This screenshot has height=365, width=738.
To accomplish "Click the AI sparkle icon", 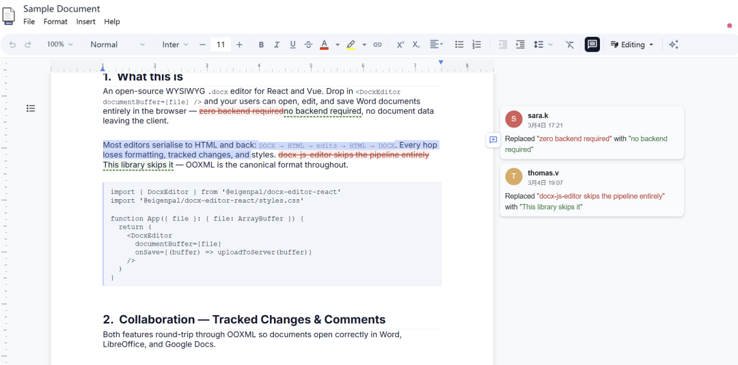I will tap(674, 44).
